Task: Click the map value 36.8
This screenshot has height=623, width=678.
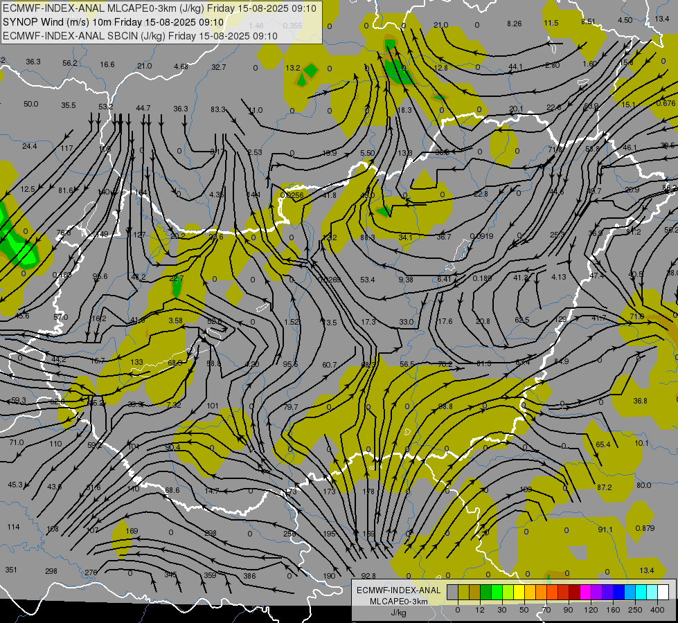Action: click(640, 401)
